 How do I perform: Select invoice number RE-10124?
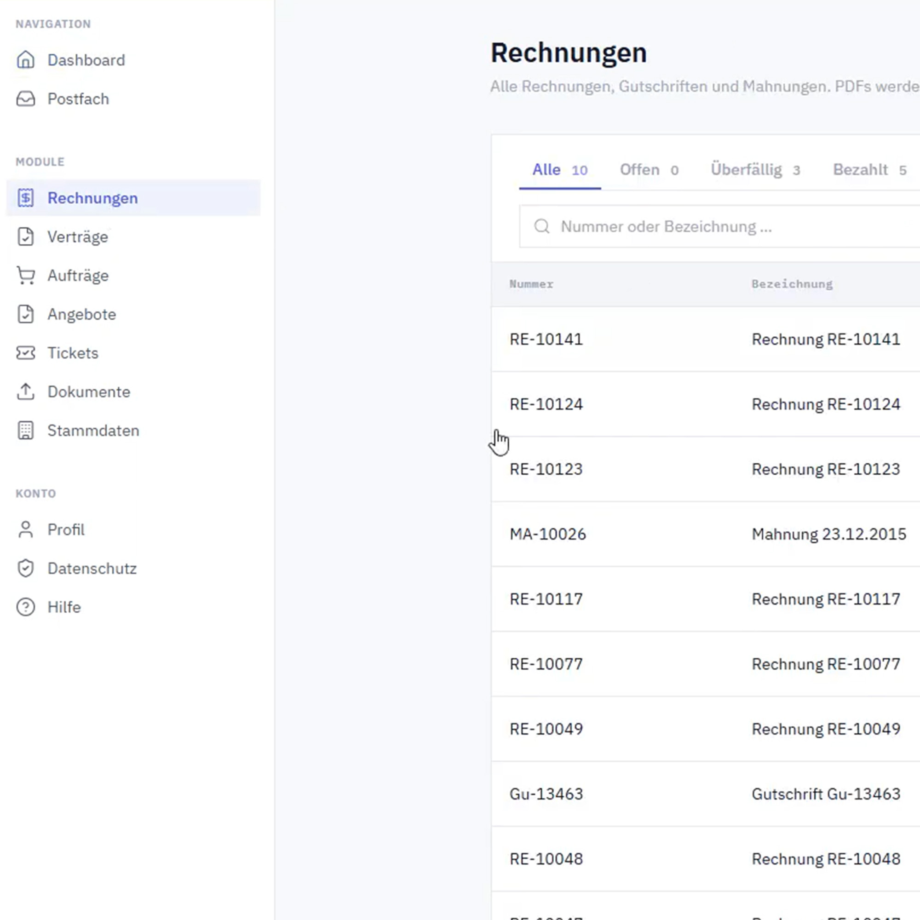tap(546, 404)
